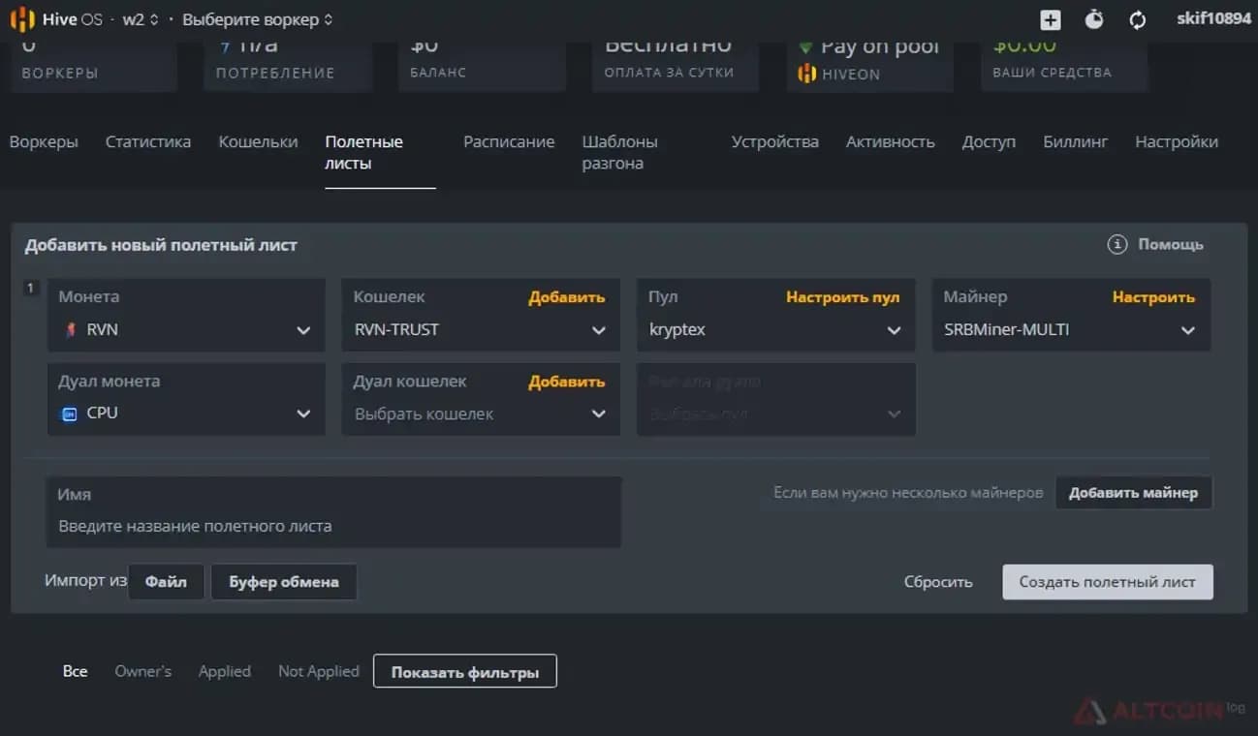The height and width of the screenshot is (736, 1258).
Task: Import from Буфер обмена button
Action: pyautogui.click(x=284, y=582)
